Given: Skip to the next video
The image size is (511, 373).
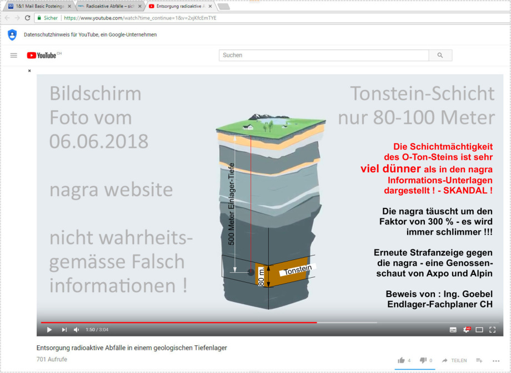Looking at the screenshot, I should 64,330.
